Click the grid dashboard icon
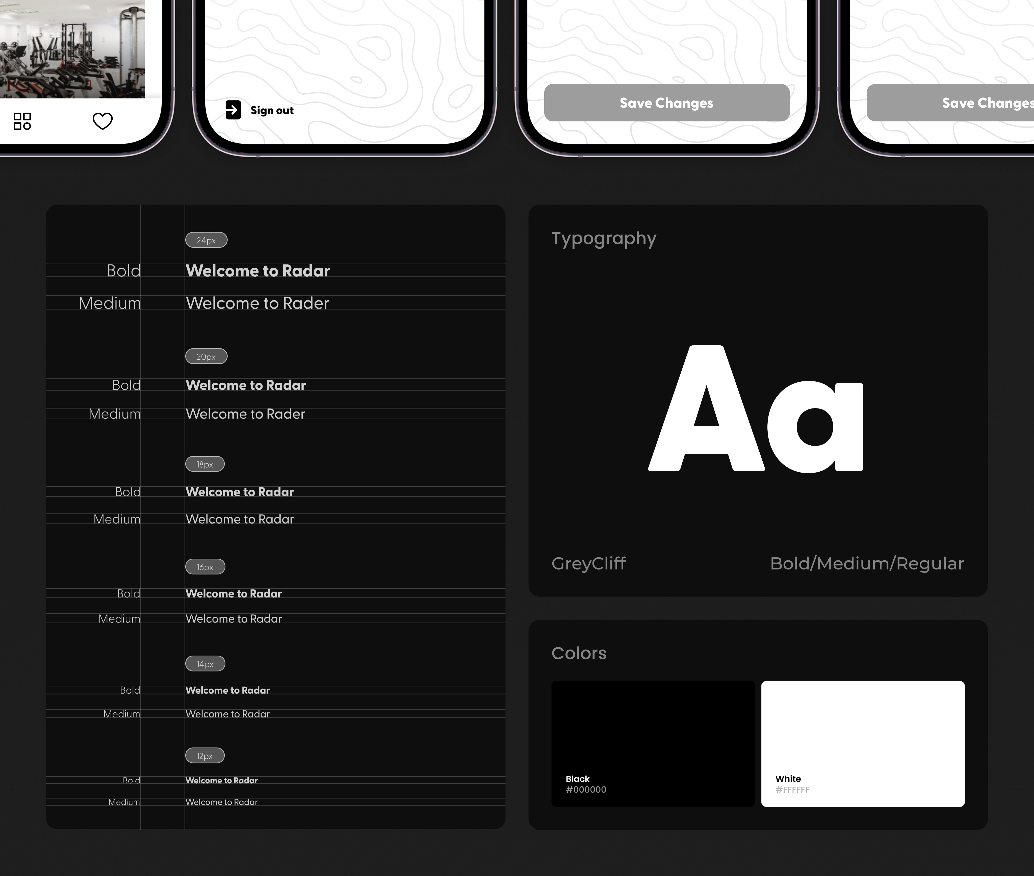The image size is (1034, 876). click(22, 121)
